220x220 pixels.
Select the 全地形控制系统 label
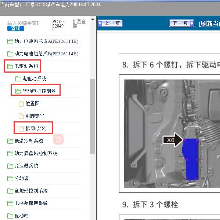[31, 191]
